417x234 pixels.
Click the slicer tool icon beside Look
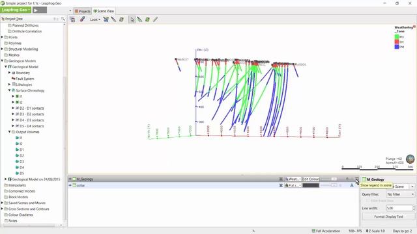pos(106,19)
